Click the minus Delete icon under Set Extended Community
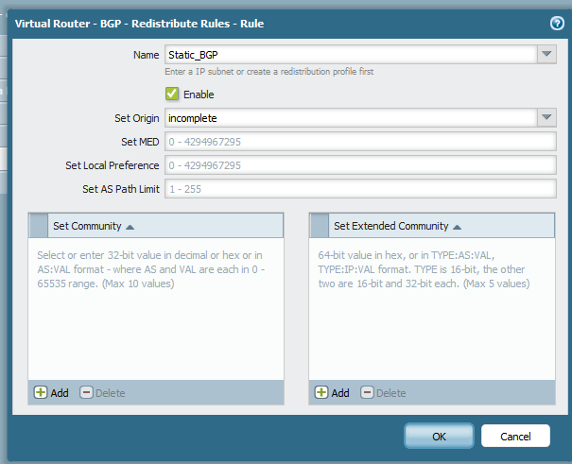The width and height of the screenshot is (572, 464). [x=367, y=392]
